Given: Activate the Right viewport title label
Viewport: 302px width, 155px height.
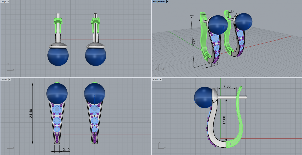Looking at the screenshot, I should [x=156, y=80].
